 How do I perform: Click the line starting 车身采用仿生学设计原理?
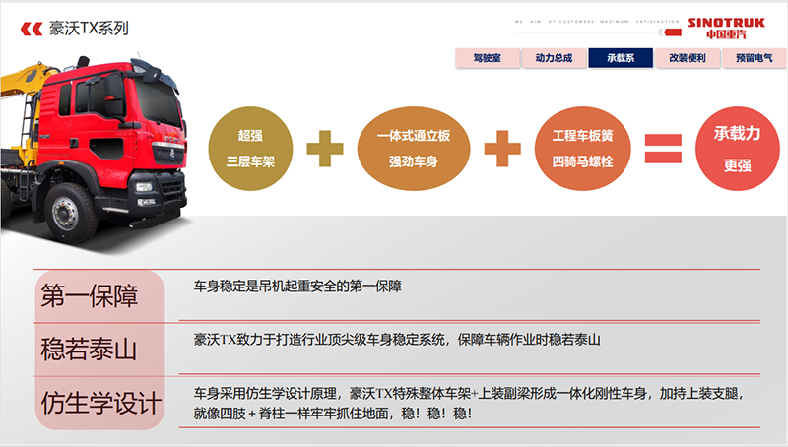pos(469,393)
